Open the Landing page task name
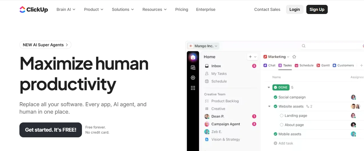The height and width of the screenshot is (151, 364). tap(296, 116)
